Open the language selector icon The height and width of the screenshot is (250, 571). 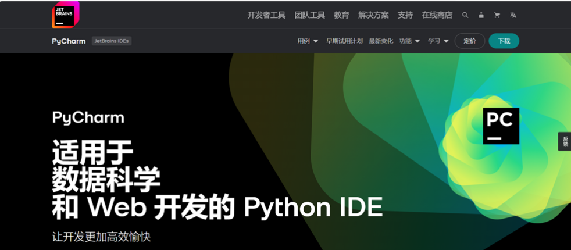coord(513,15)
